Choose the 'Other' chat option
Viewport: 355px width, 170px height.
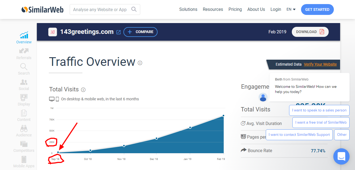pos(342,135)
